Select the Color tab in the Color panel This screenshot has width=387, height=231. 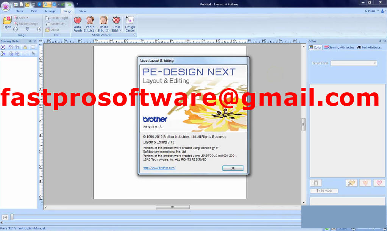pyautogui.click(x=315, y=47)
